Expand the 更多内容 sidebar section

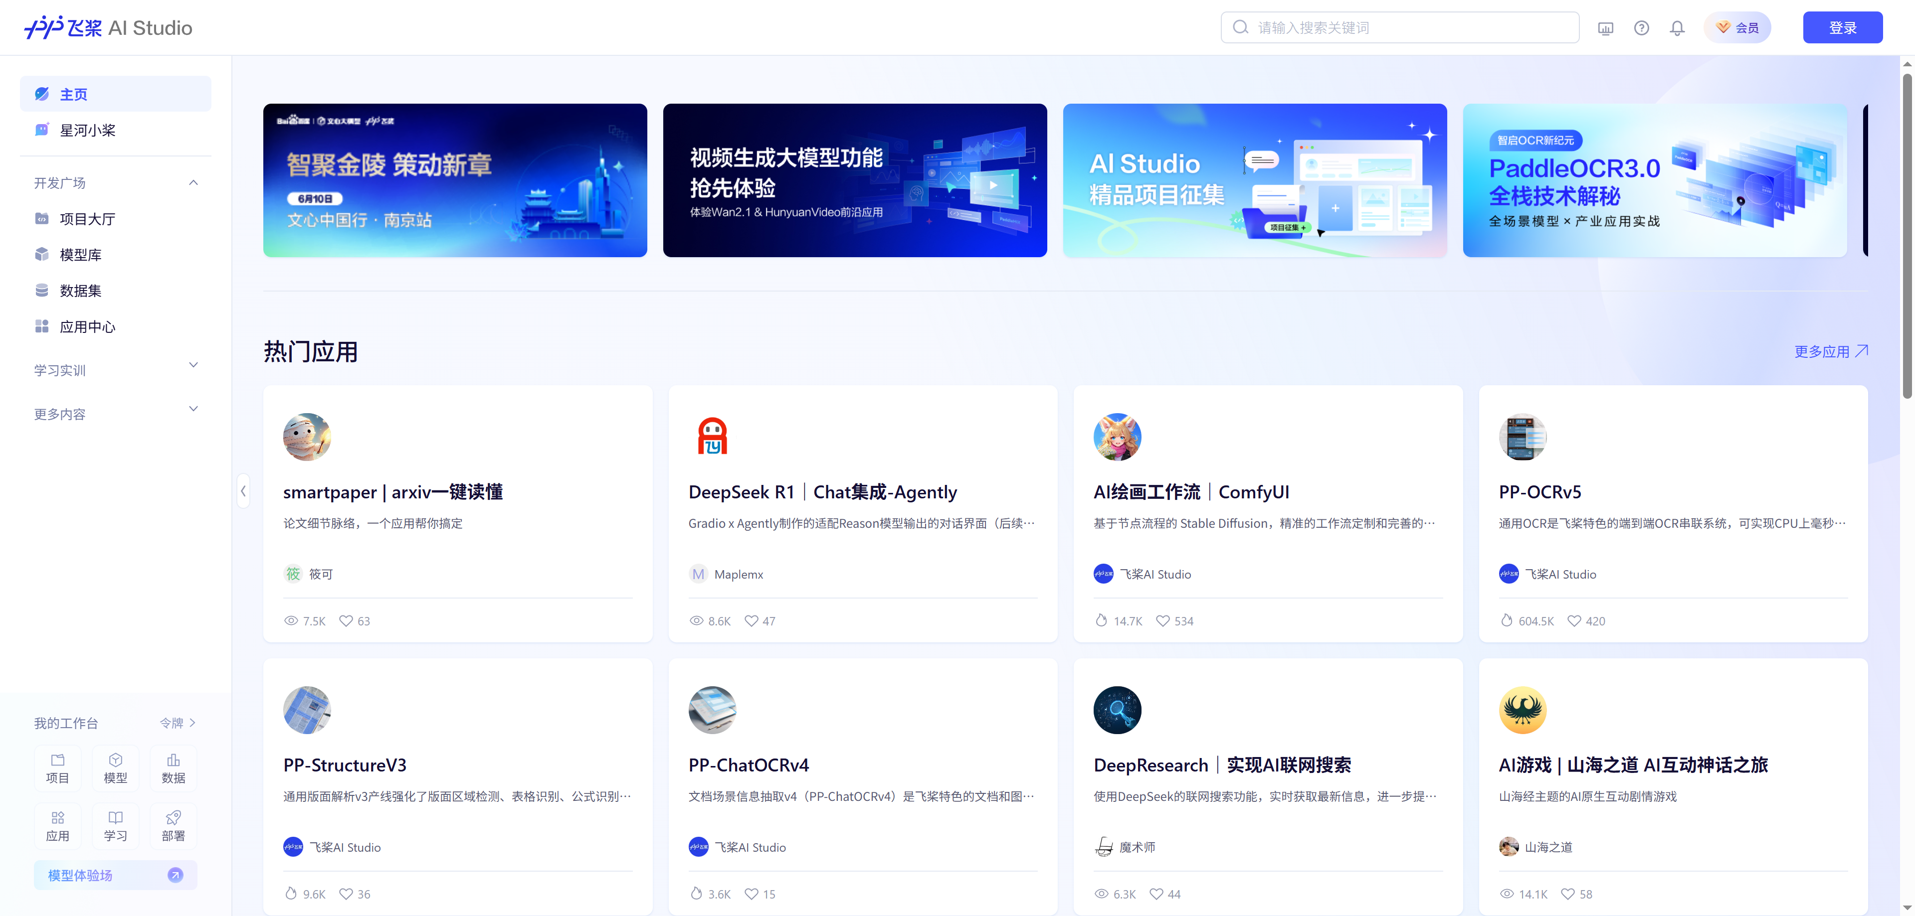193,409
